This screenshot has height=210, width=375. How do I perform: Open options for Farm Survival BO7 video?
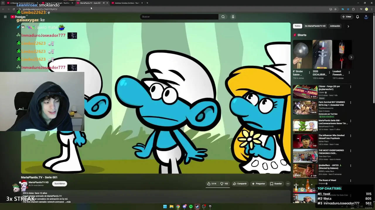[350, 103]
